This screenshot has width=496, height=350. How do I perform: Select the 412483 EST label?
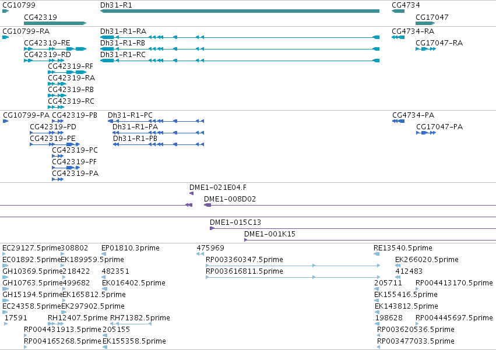[409, 271]
